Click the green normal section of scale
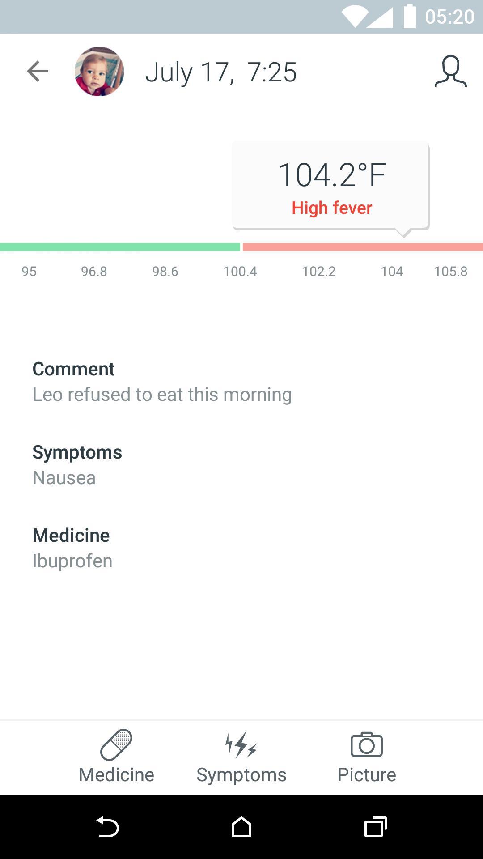 (120, 247)
